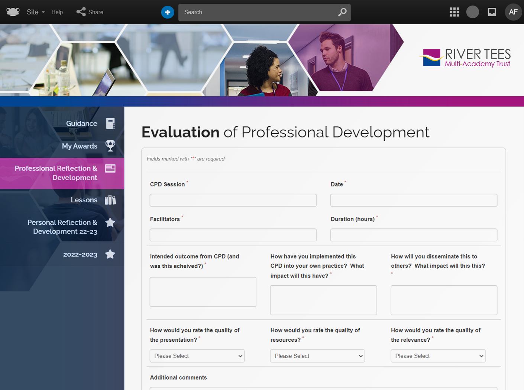
Task: Open presentation quality rating dropdown
Action: click(x=197, y=356)
